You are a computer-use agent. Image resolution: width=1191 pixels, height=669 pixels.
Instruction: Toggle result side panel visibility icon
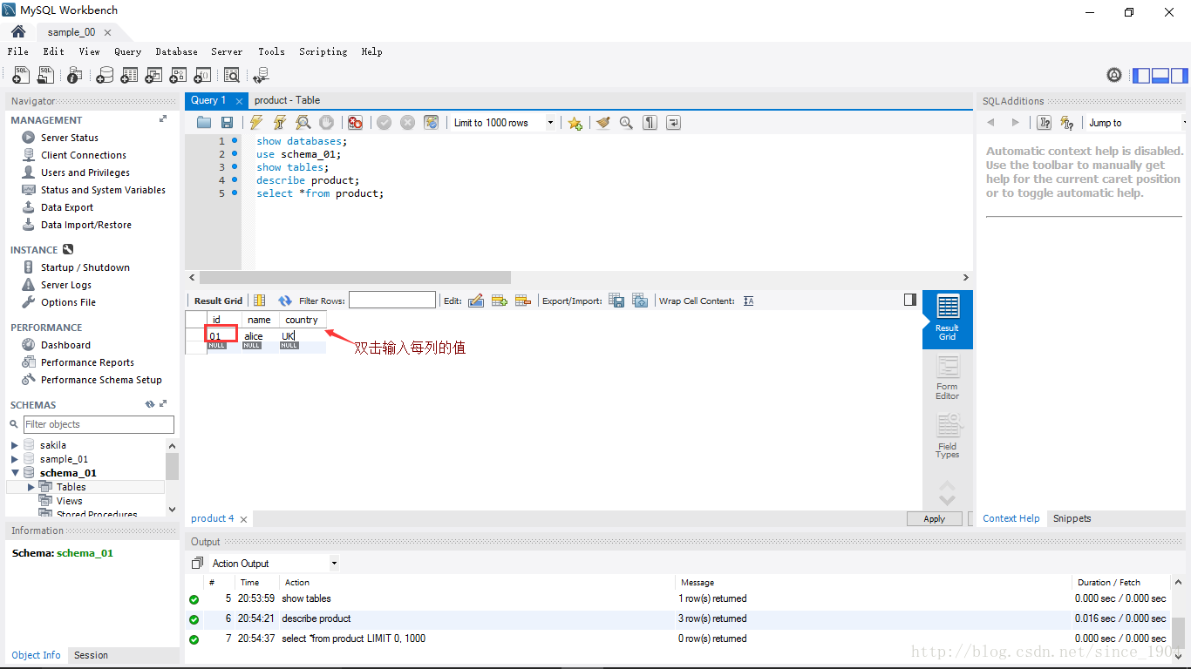pos(910,300)
